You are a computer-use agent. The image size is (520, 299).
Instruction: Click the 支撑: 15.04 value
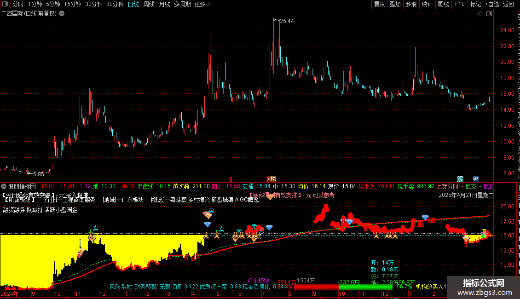point(256,186)
